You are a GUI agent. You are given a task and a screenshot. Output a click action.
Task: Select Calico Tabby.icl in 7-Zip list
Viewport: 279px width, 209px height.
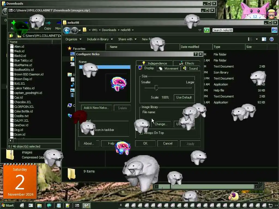point(24,88)
